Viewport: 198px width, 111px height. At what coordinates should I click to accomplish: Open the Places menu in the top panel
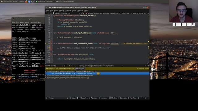(x=15, y=2)
